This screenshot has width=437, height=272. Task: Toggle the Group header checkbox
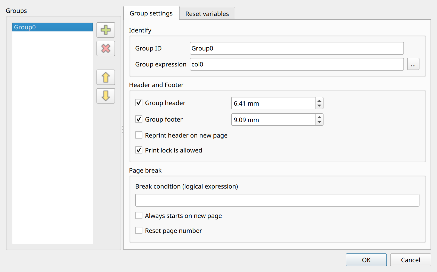(x=139, y=103)
